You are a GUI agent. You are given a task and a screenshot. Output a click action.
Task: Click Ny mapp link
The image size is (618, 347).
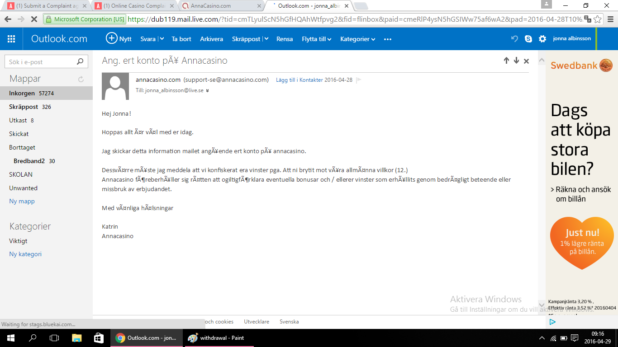(22, 201)
